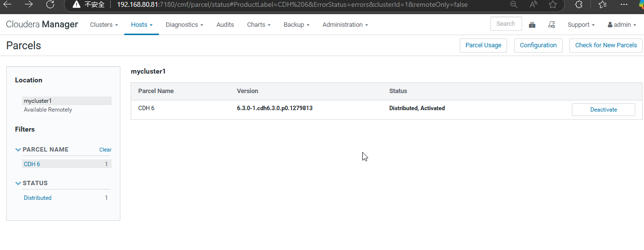Open the admin user dropdown
644x250 pixels.
622,25
